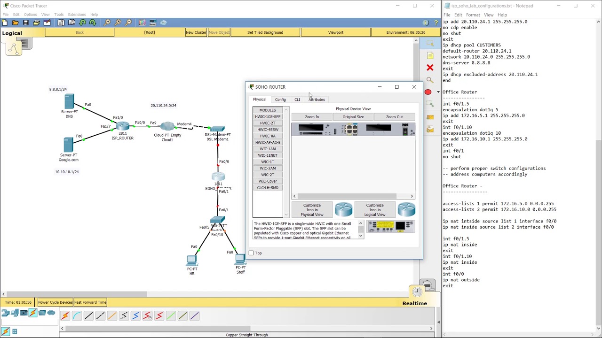Click the HR PC in the workspace

[x=192, y=260]
